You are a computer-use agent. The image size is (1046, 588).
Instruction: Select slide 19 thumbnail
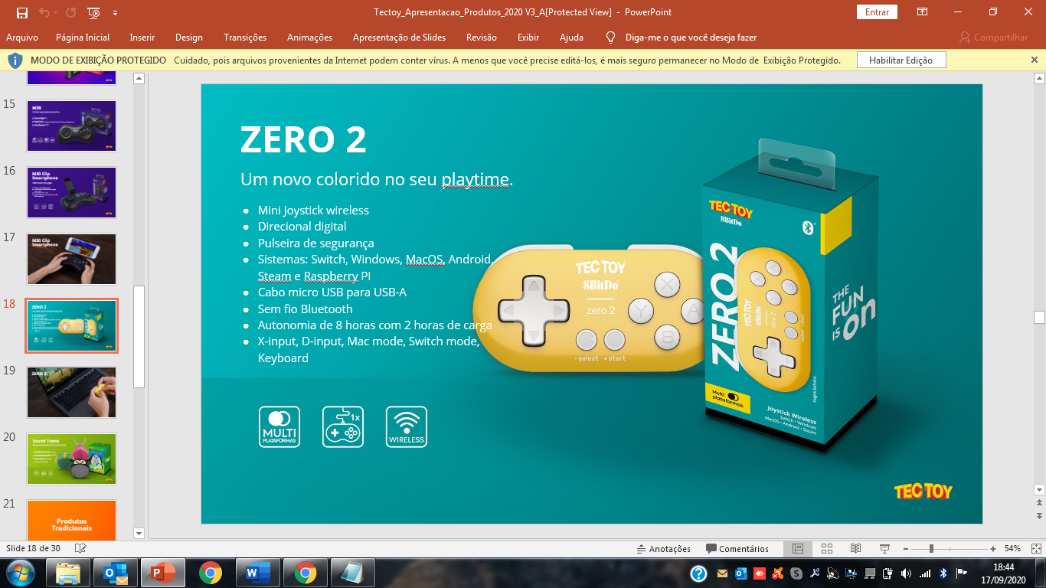point(71,392)
